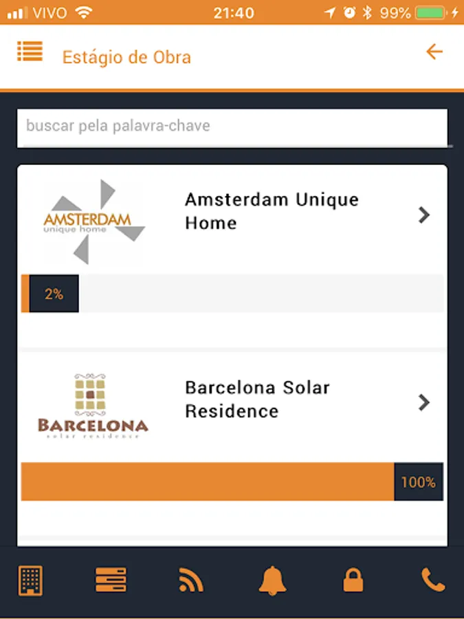The width and height of the screenshot is (464, 619).
Task: Open the hamburger list menu icon
Action: pyautogui.click(x=30, y=52)
